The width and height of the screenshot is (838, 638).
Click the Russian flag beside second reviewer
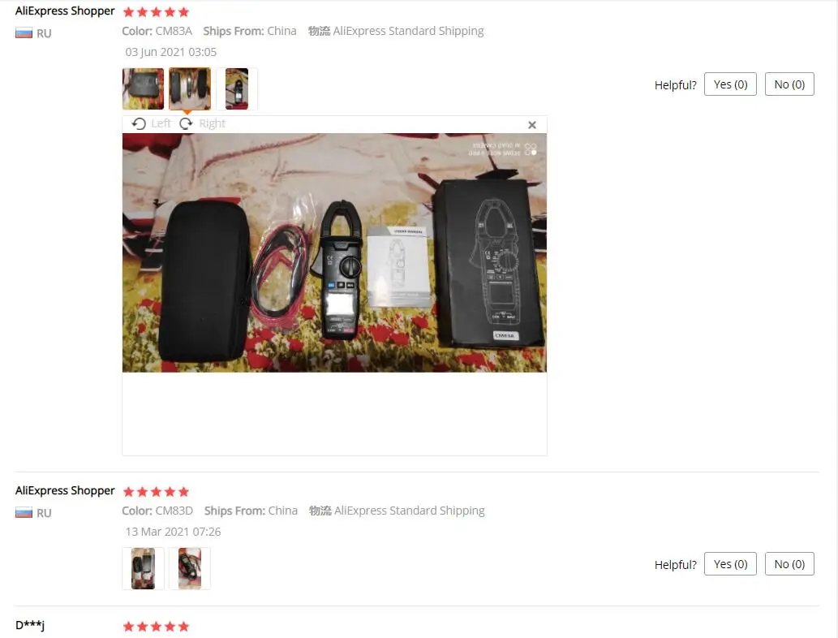pos(24,513)
